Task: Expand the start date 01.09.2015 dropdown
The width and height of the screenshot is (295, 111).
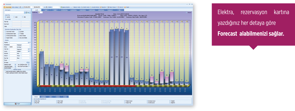Action: click(33, 7)
